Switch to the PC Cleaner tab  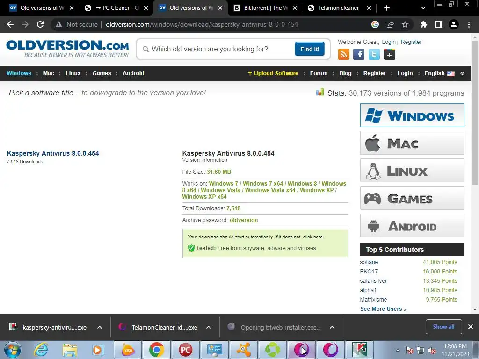tap(116, 8)
